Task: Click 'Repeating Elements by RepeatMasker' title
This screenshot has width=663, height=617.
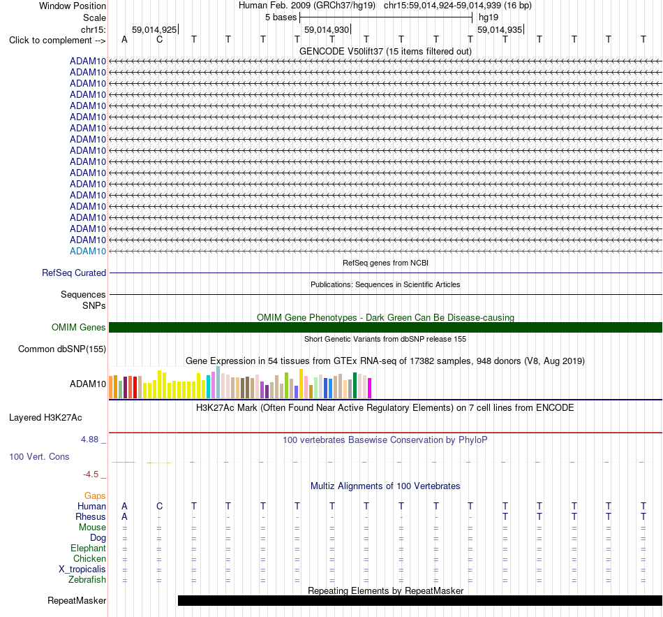Action: pos(386,590)
